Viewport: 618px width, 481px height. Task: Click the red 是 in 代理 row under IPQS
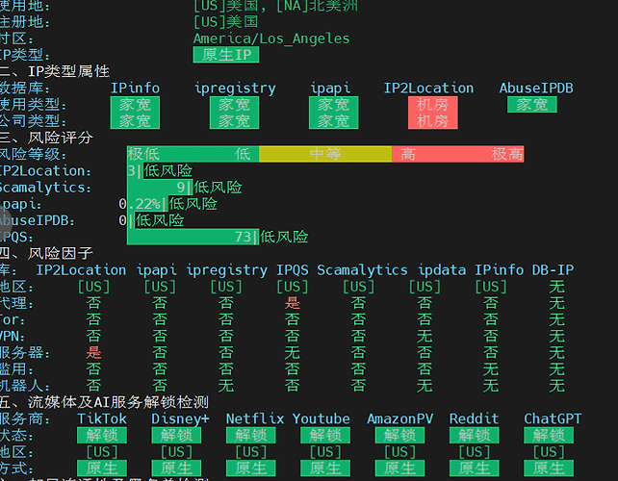click(292, 303)
